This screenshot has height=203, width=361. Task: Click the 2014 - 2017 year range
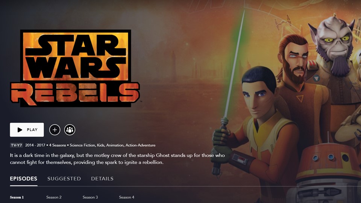pyautogui.click(x=35, y=145)
